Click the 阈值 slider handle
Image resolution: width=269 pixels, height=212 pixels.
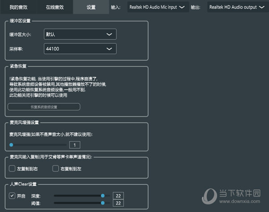tap(103, 203)
